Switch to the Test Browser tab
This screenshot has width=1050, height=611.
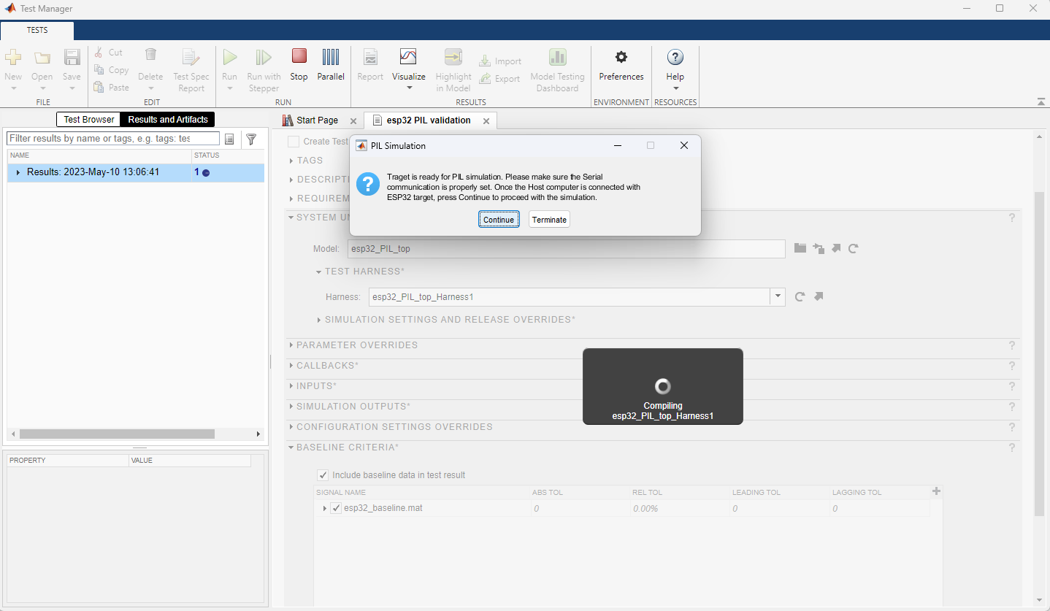pyautogui.click(x=89, y=120)
